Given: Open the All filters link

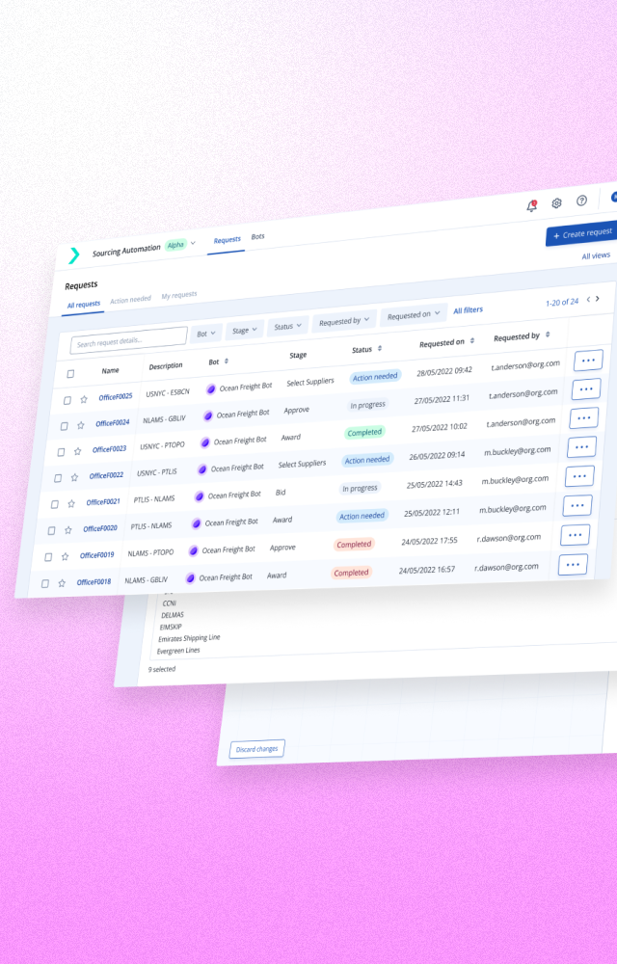Looking at the screenshot, I should pos(468,310).
